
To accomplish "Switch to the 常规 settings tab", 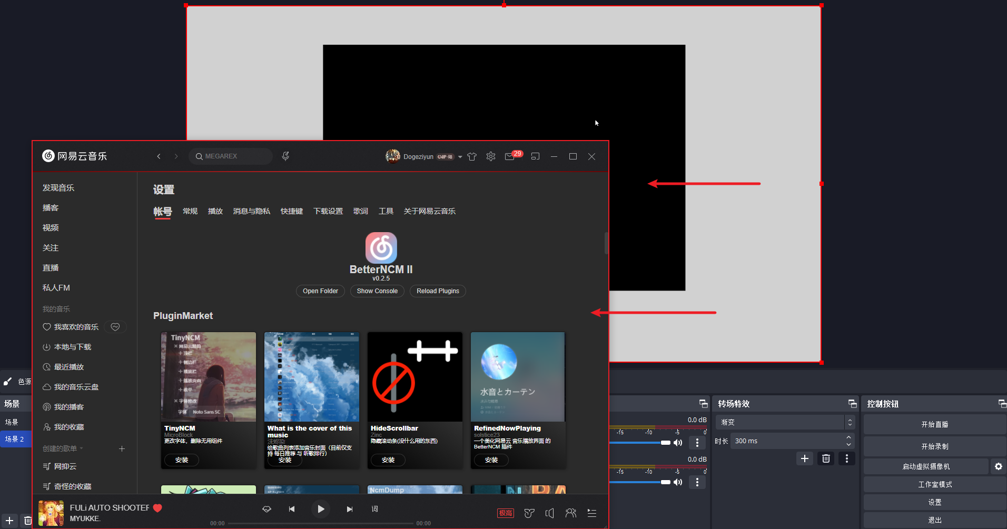I will point(190,211).
